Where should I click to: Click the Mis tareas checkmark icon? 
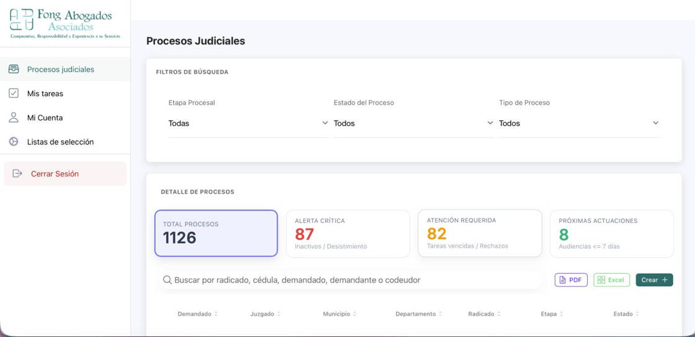pyautogui.click(x=14, y=94)
